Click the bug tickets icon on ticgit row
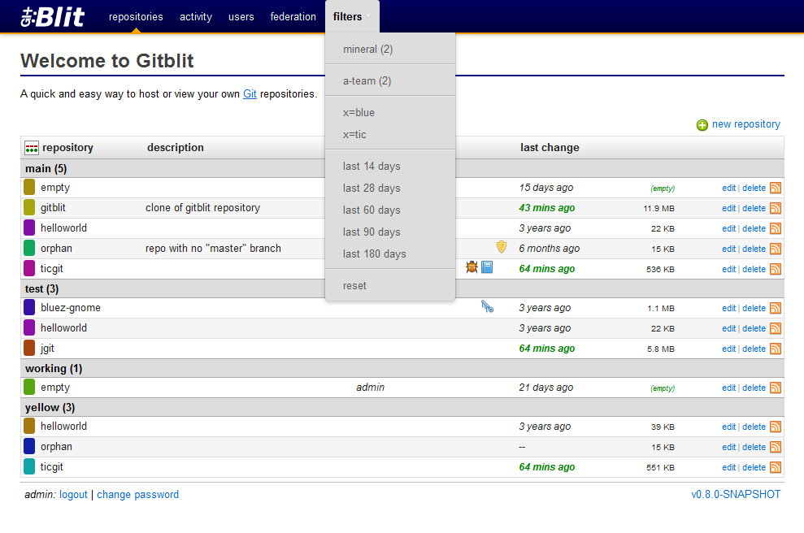Screen dimensions: 804x533 472,267
